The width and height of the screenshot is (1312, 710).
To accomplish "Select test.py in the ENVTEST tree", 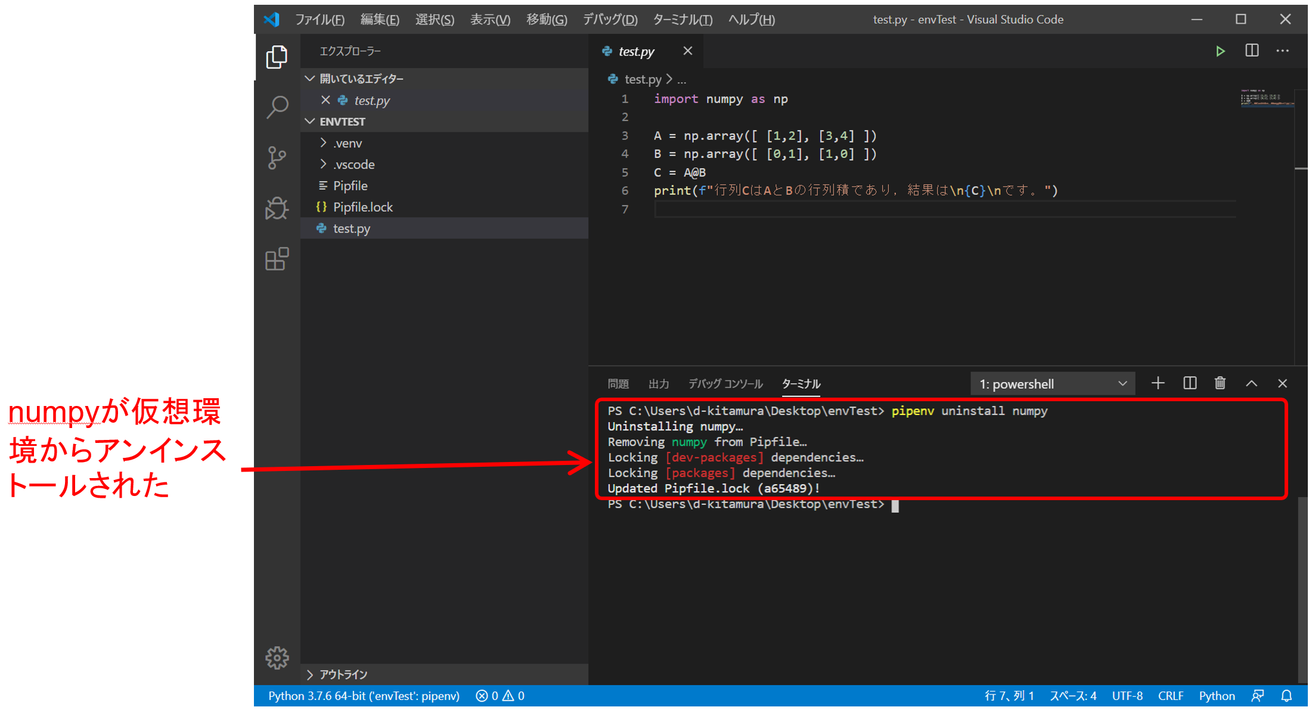I will [x=351, y=228].
